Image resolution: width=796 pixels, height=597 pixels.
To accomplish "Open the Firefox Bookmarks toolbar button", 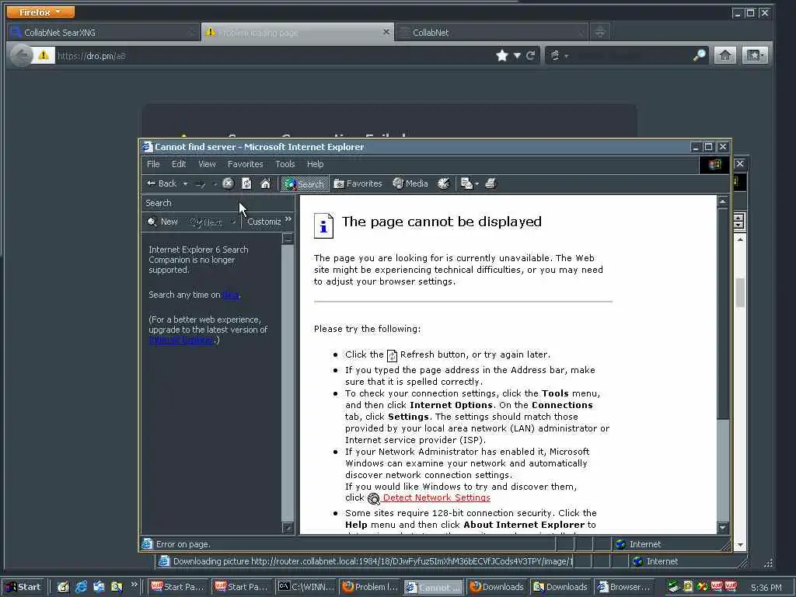I will coord(755,55).
